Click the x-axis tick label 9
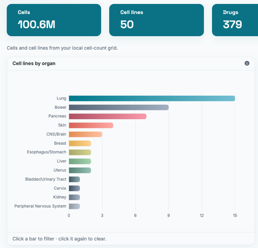 pyautogui.click(x=169, y=216)
